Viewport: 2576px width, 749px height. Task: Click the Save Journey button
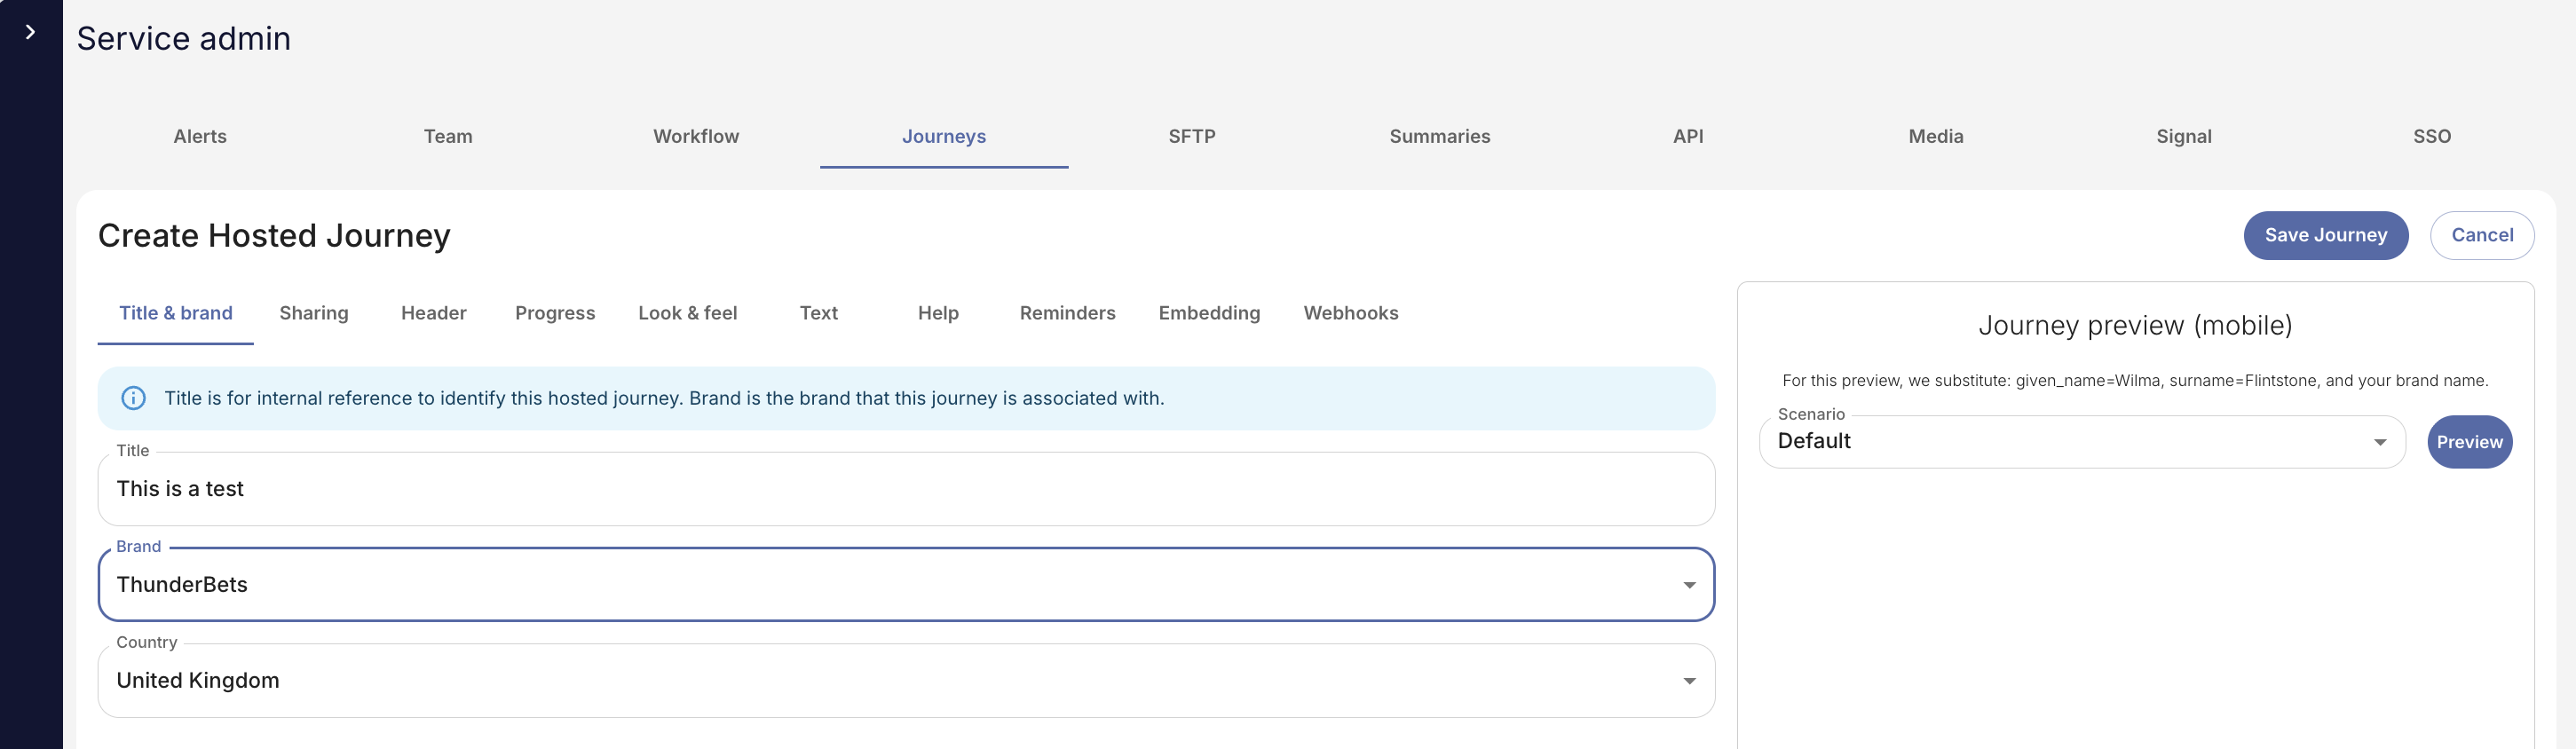point(2325,235)
